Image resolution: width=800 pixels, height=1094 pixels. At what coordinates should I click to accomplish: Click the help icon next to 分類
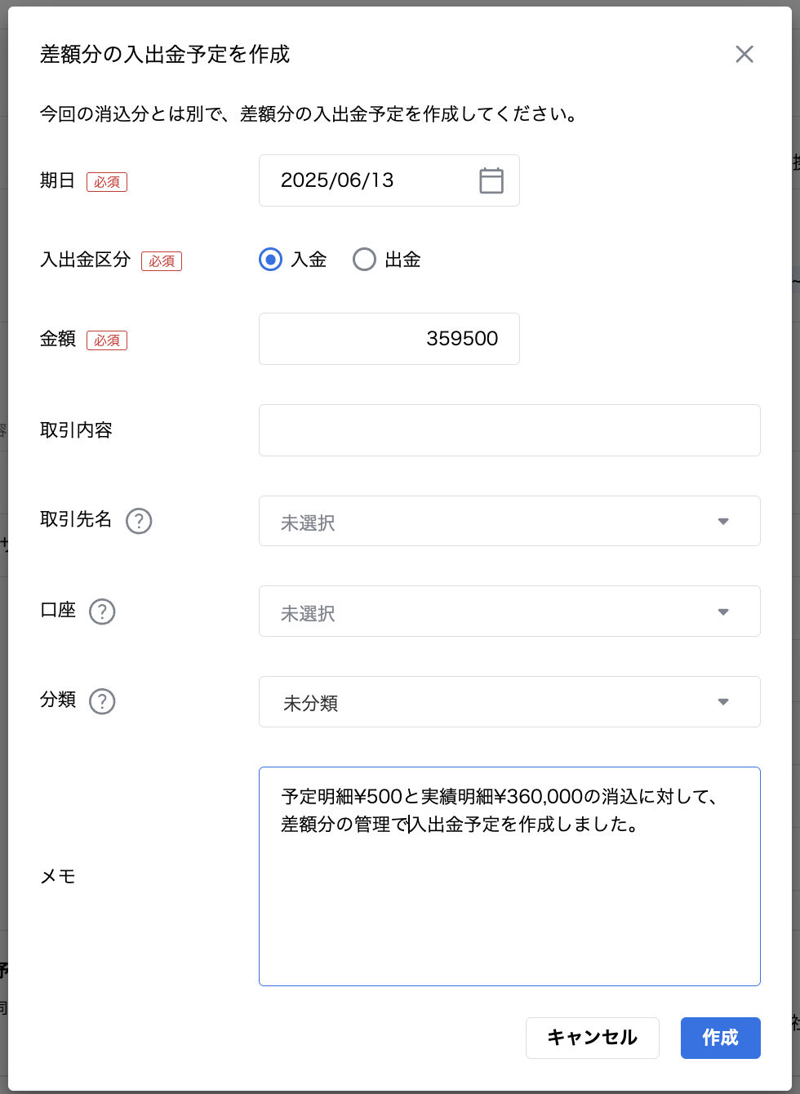102,700
